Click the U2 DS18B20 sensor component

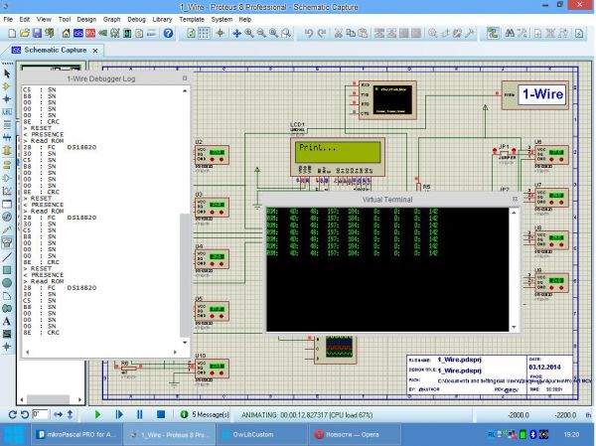[212, 155]
